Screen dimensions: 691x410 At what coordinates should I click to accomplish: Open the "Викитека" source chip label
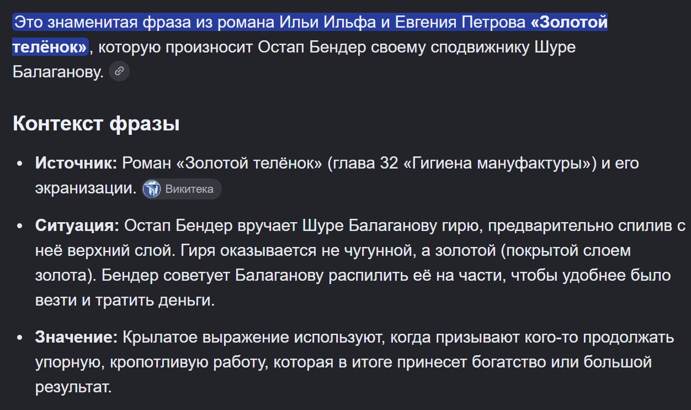point(189,189)
